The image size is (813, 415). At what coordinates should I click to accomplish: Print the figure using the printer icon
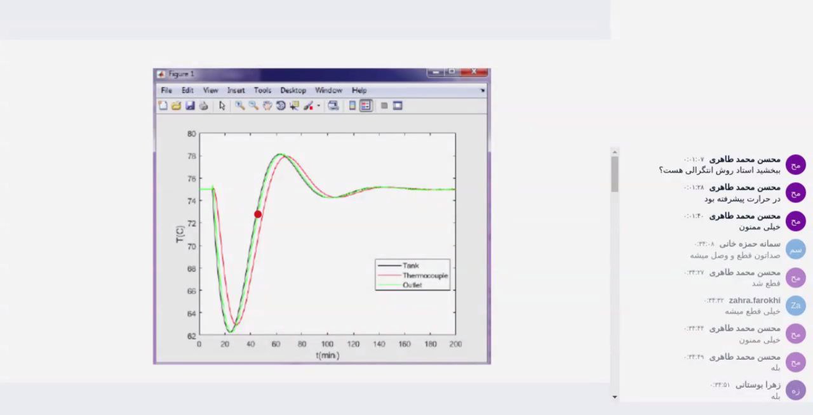coord(203,106)
